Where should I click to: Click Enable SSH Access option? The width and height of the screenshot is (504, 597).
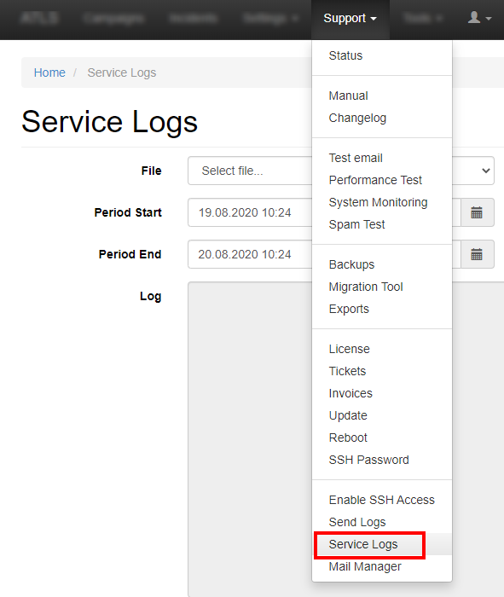(382, 500)
